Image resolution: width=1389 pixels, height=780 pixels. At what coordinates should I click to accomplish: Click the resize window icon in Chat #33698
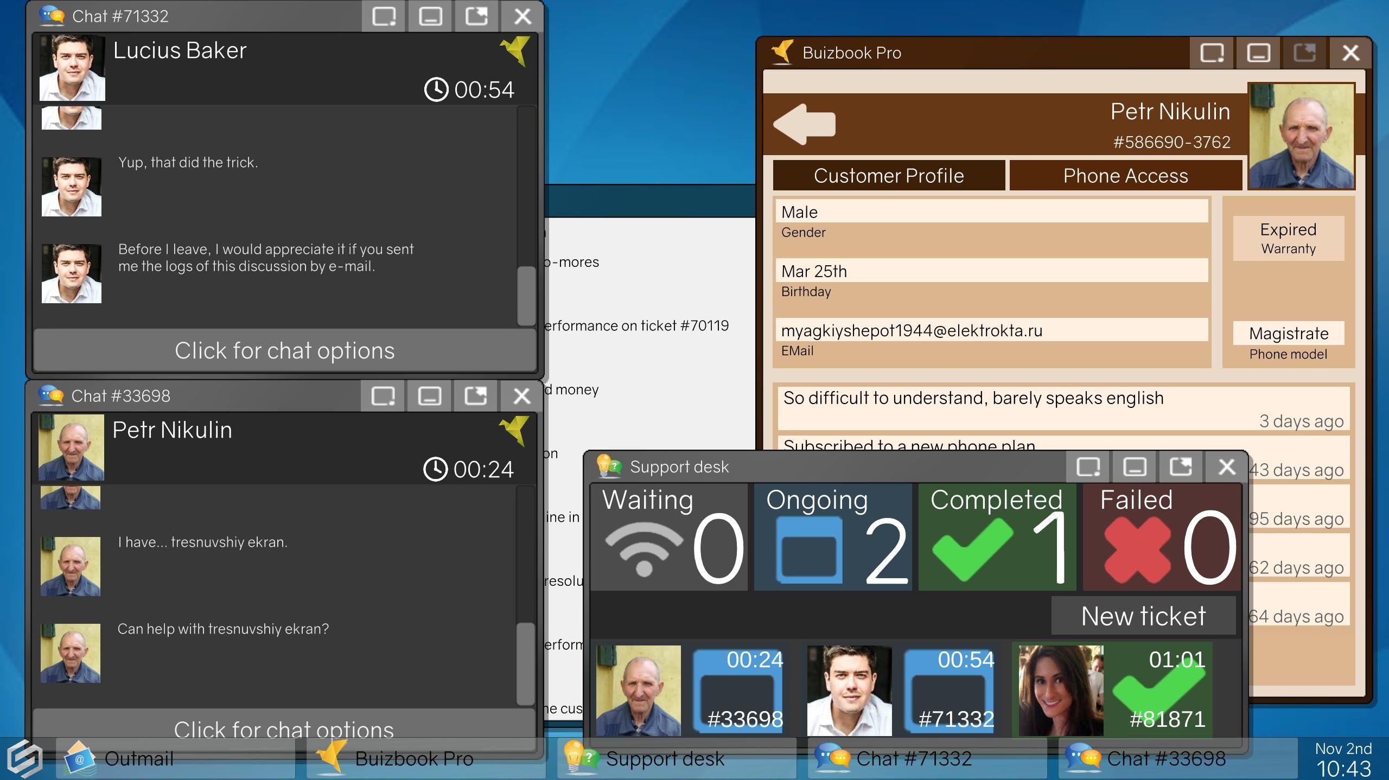[383, 396]
